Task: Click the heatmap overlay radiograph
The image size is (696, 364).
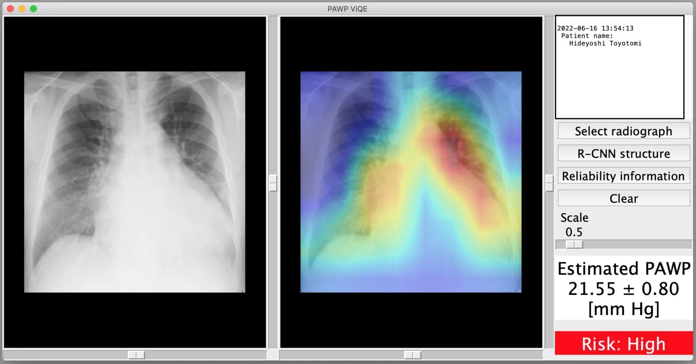Action: tap(411, 182)
